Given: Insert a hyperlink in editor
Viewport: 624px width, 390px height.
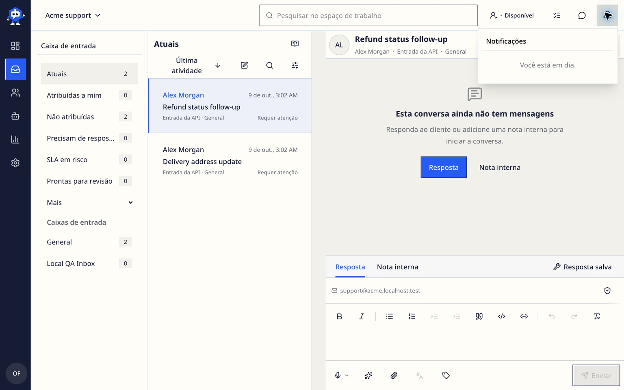Looking at the screenshot, I should 524,316.
